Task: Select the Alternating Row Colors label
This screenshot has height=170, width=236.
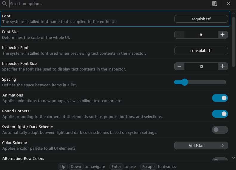Action: [23, 158]
